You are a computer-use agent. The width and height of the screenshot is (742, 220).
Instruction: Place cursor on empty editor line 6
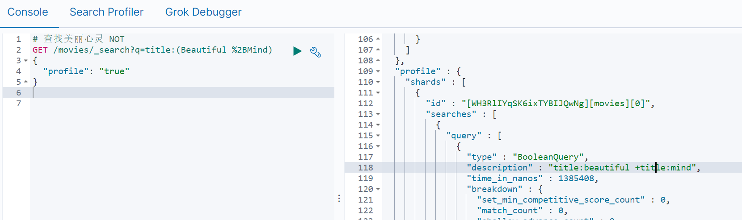(183, 92)
